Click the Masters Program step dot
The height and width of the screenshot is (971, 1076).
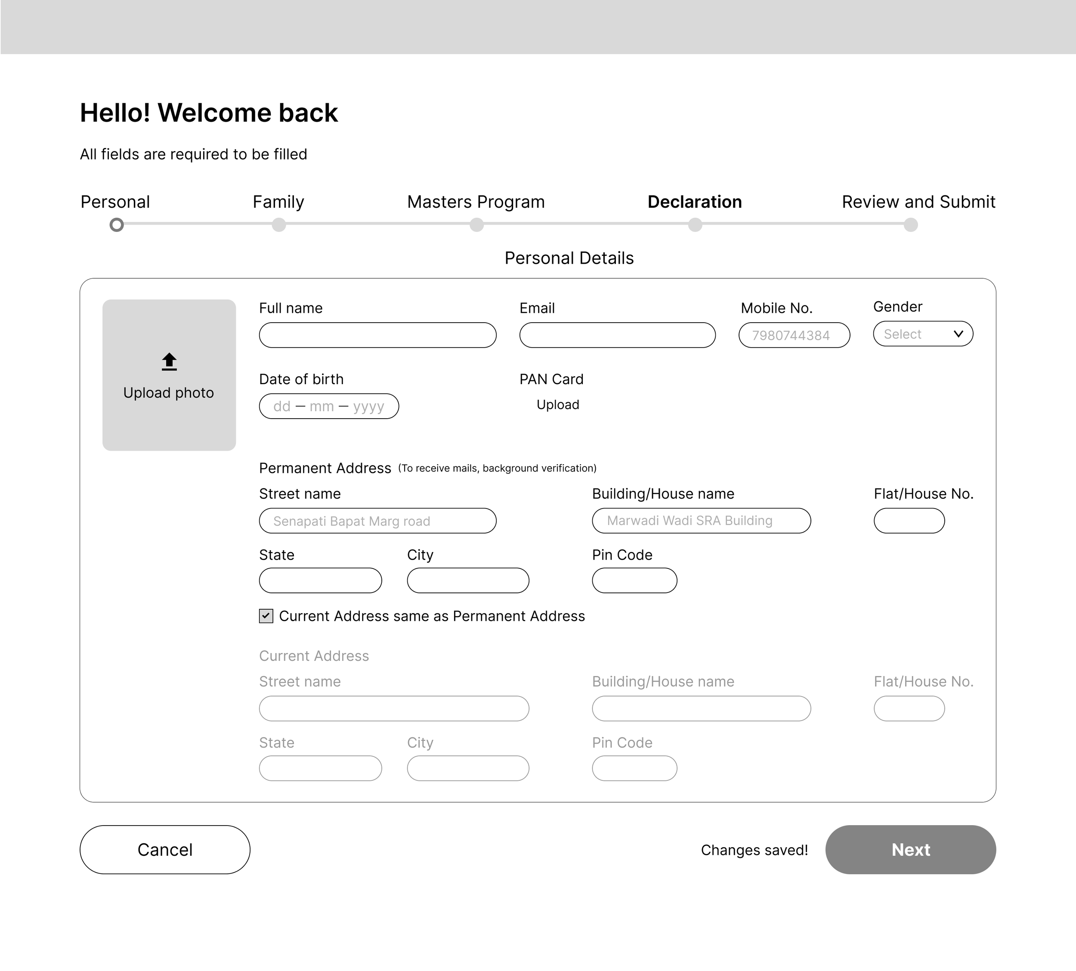point(476,225)
